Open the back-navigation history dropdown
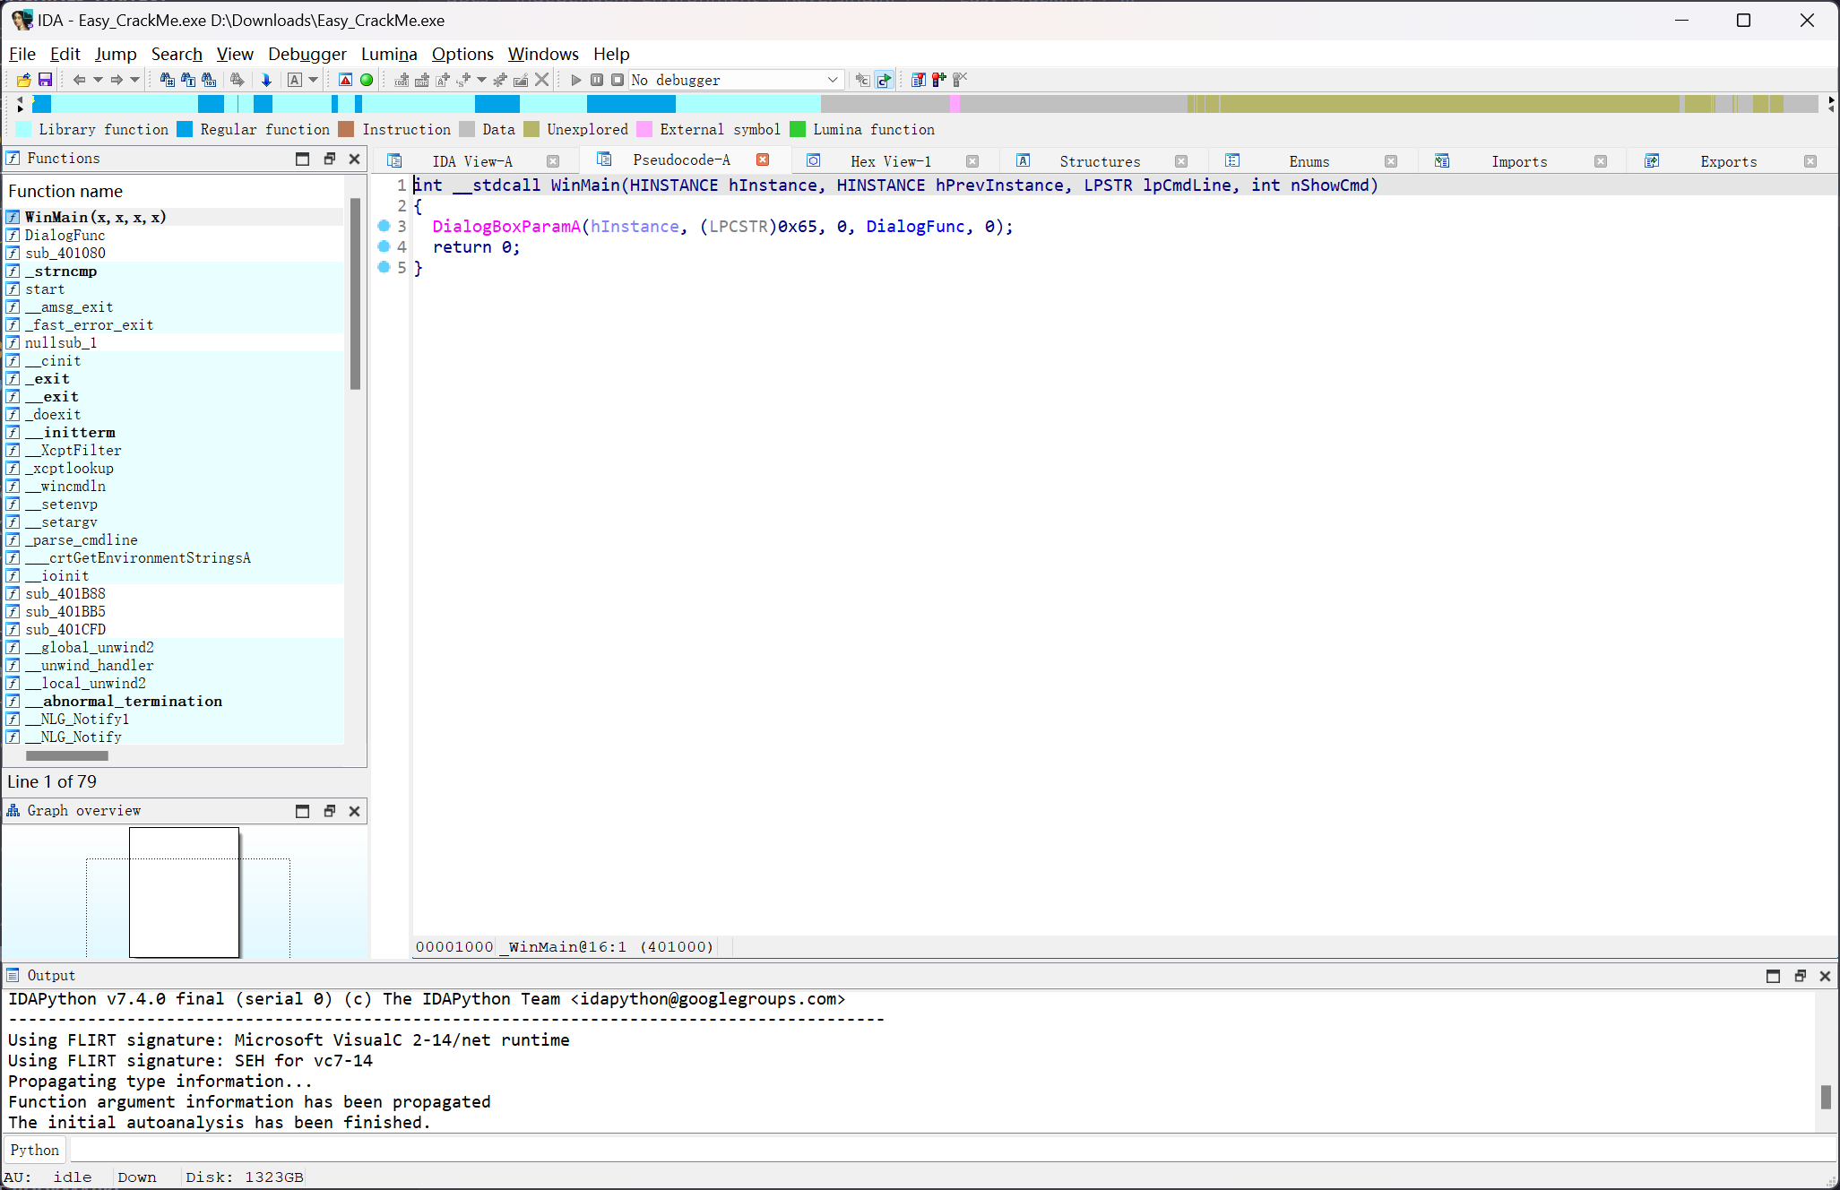Image resolution: width=1840 pixels, height=1190 pixels. [98, 80]
